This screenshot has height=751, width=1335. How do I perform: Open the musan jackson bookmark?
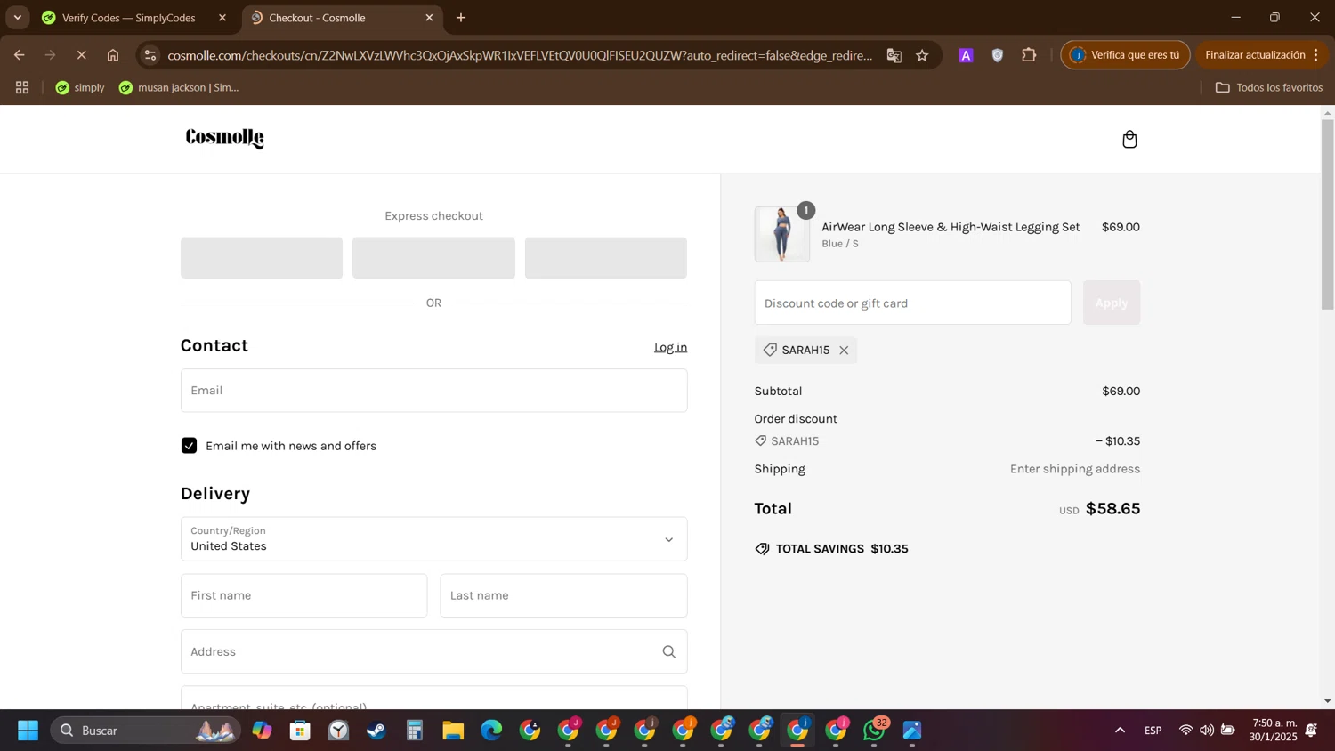[x=179, y=87]
